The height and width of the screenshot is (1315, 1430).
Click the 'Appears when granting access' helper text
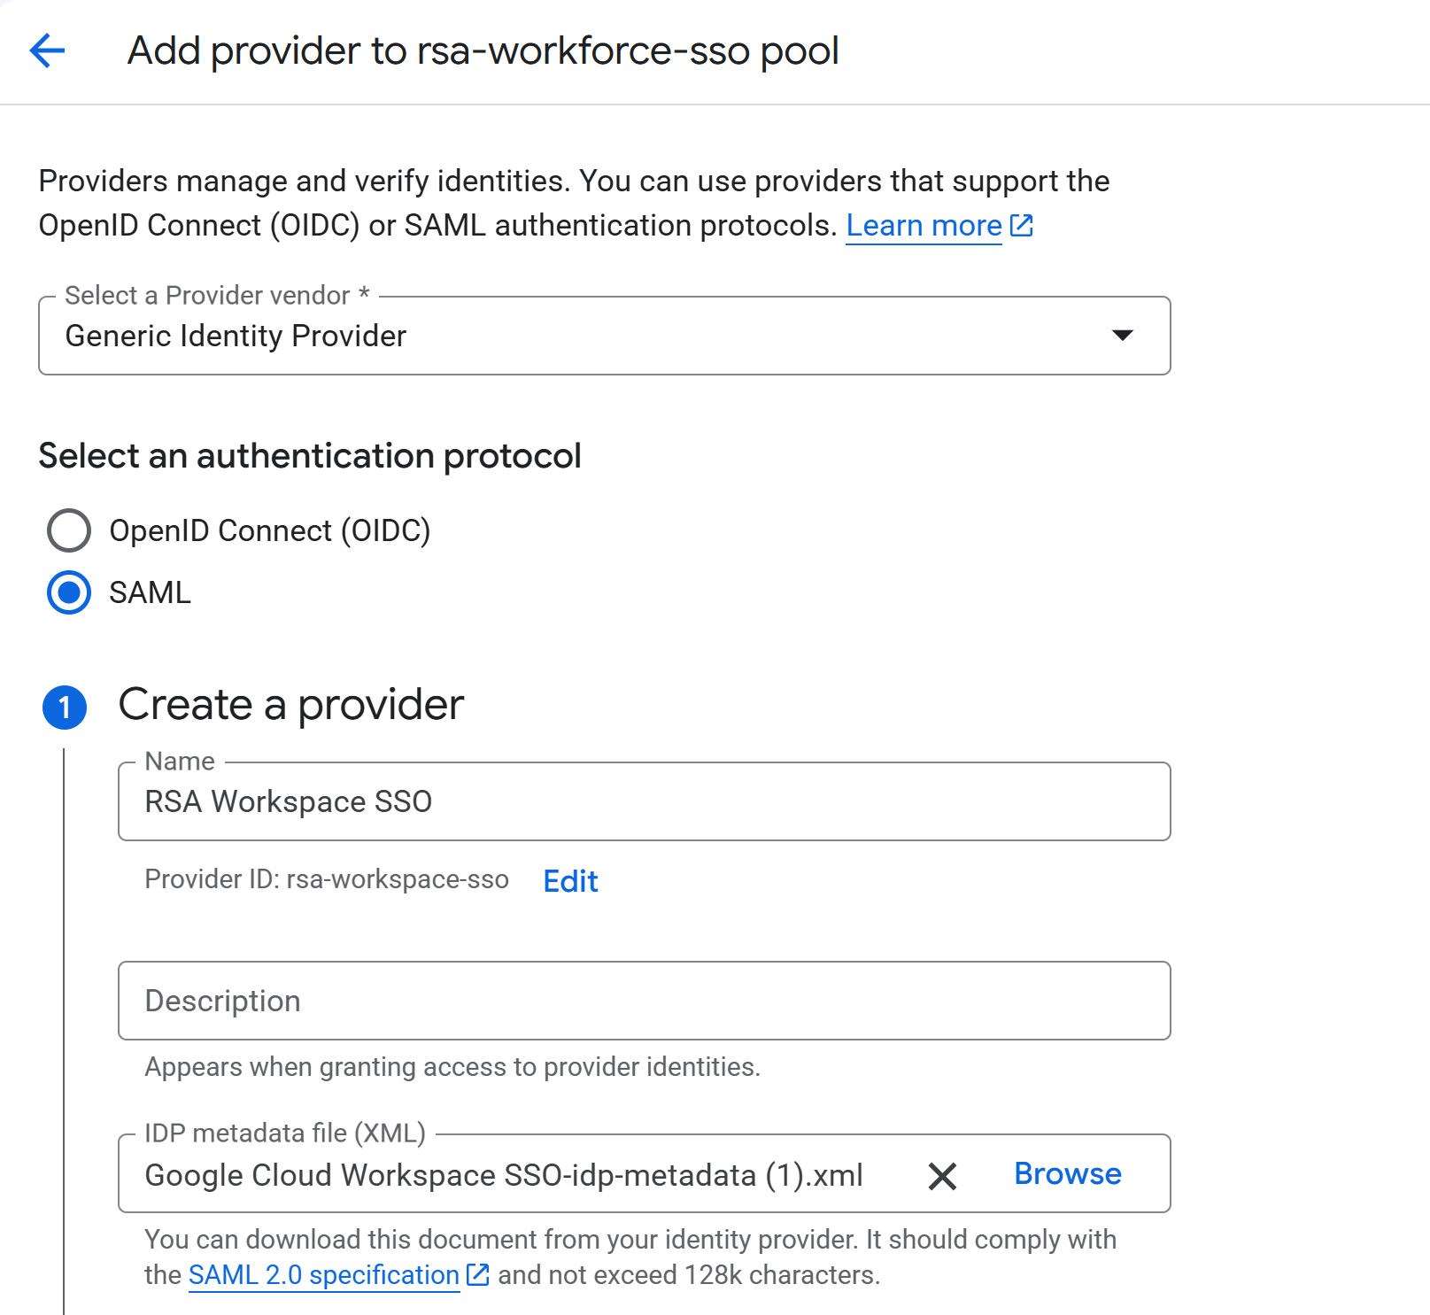point(452,1067)
